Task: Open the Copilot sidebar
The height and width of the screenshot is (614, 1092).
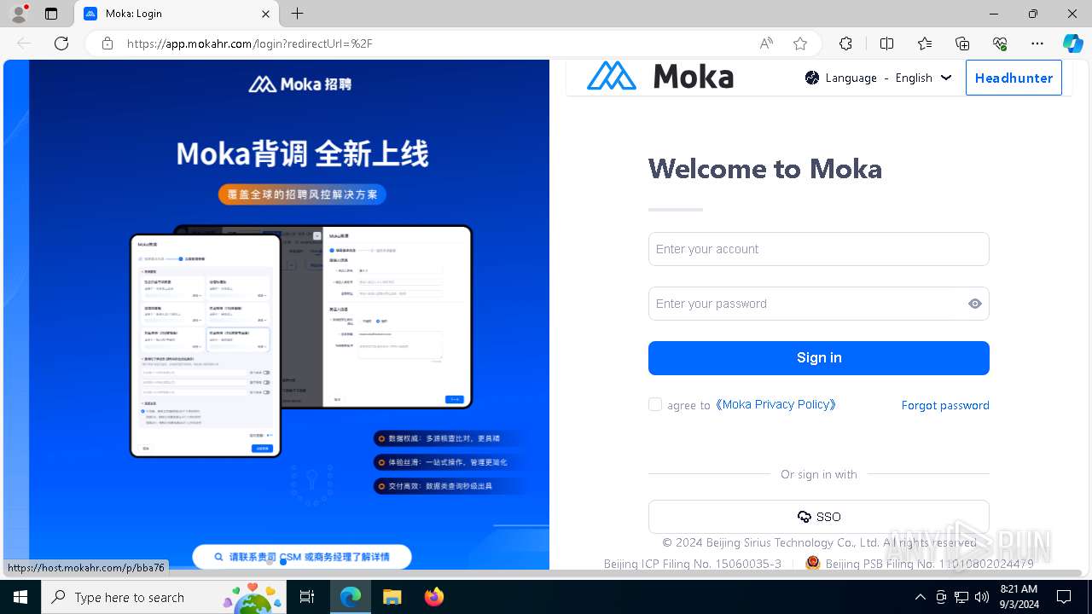Action: (1072, 43)
